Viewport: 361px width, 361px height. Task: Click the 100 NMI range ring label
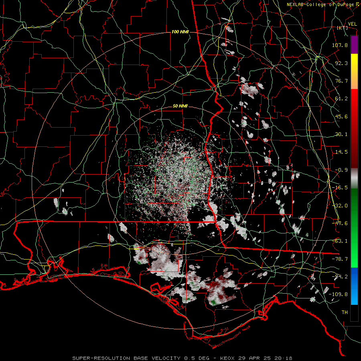pos(180,32)
